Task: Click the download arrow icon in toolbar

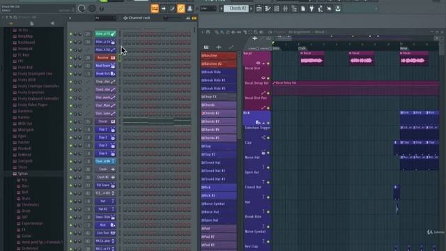Action: (338, 9)
